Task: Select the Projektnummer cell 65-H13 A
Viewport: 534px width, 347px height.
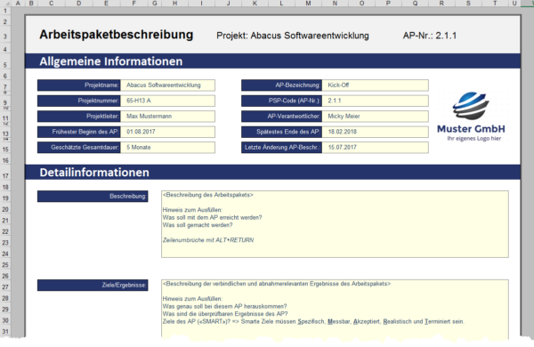Action: click(167, 101)
